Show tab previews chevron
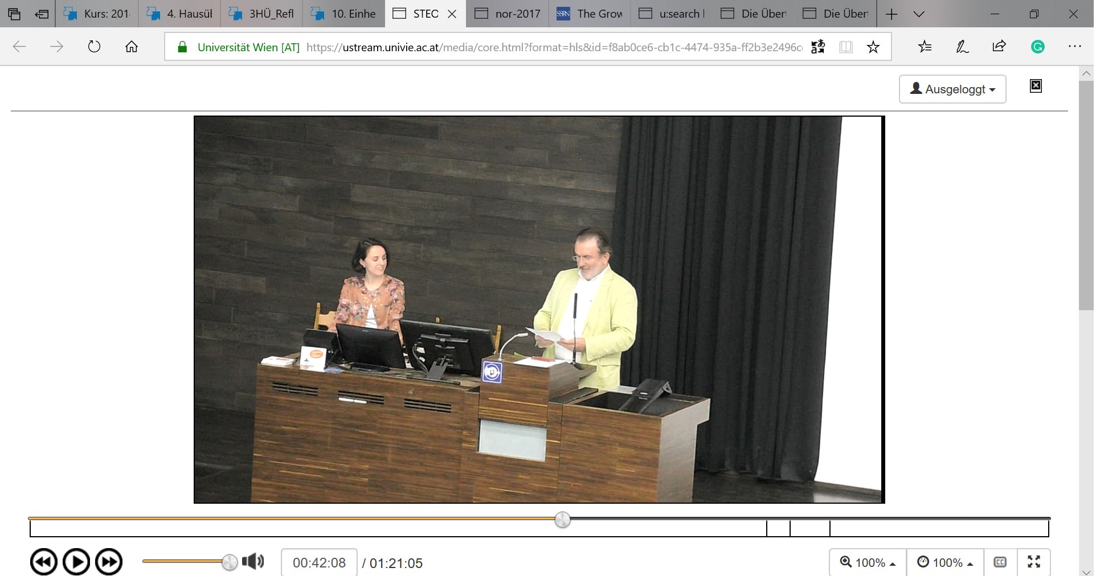Viewport: 1096px width, 576px height. coord(918,14)
